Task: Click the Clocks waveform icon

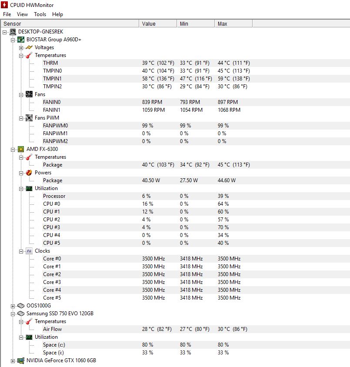Action: (x=29, y=251)
